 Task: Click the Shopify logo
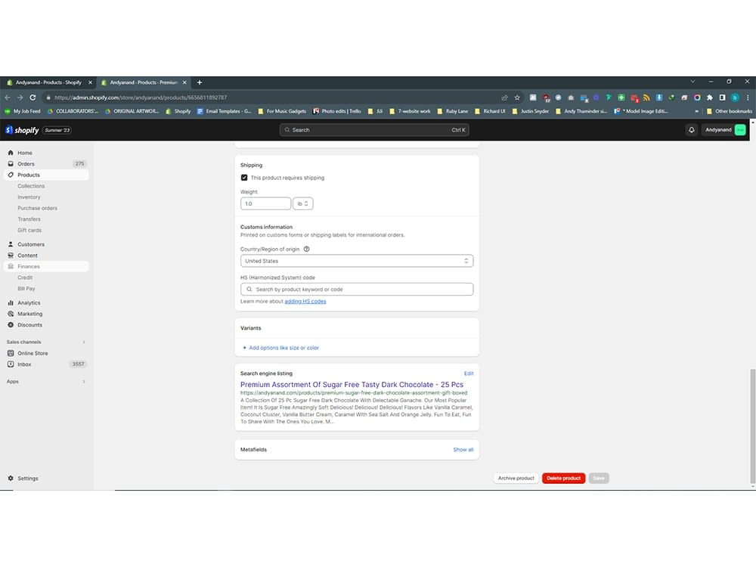pos(22,130)
